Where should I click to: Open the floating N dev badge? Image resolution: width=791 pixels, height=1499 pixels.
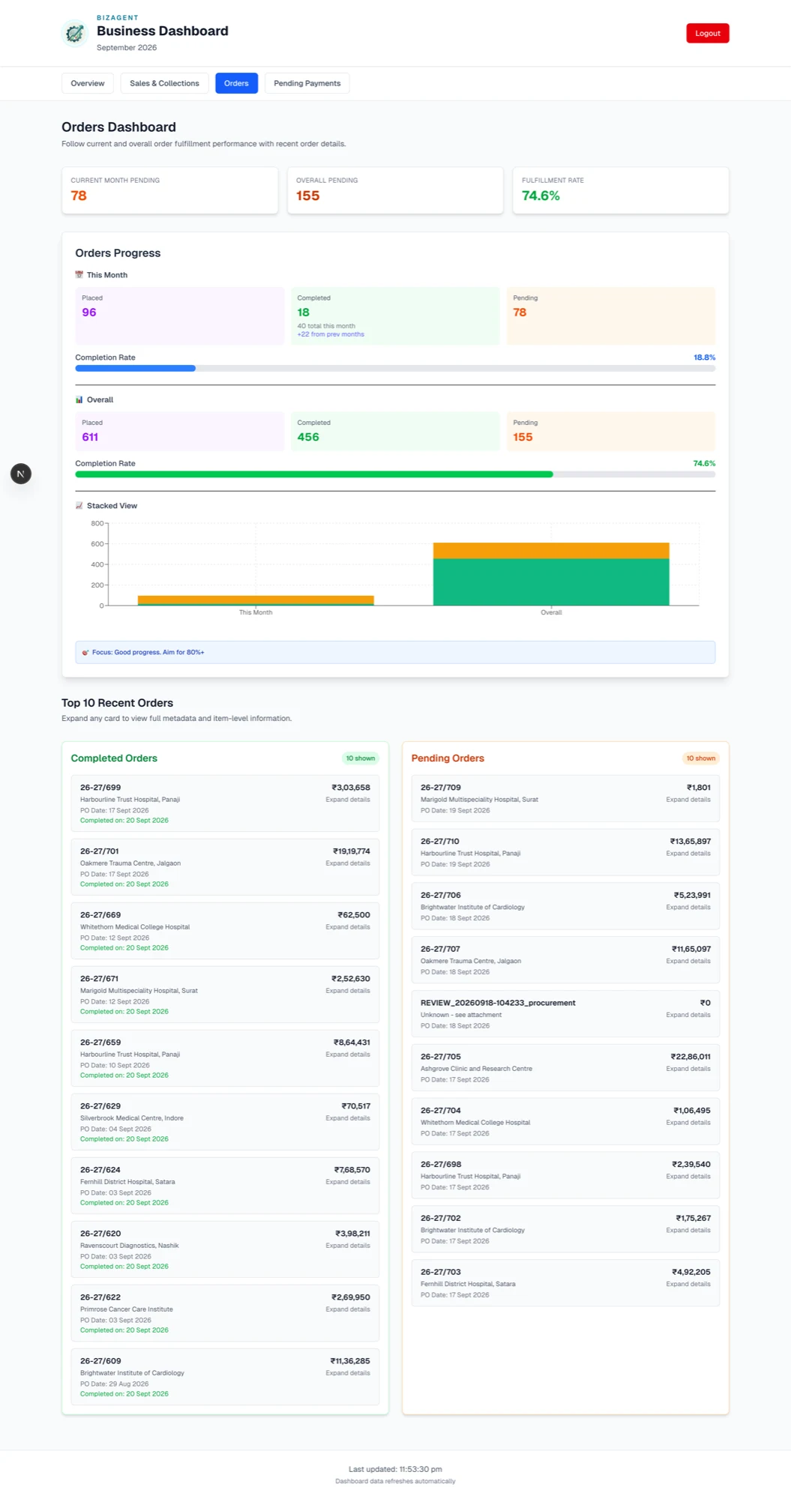point(21,474)
